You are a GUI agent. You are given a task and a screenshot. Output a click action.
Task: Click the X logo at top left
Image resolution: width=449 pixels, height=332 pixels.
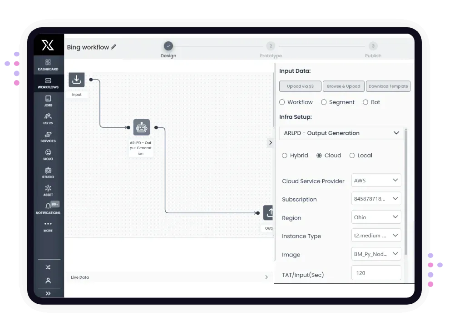(48, 45)
